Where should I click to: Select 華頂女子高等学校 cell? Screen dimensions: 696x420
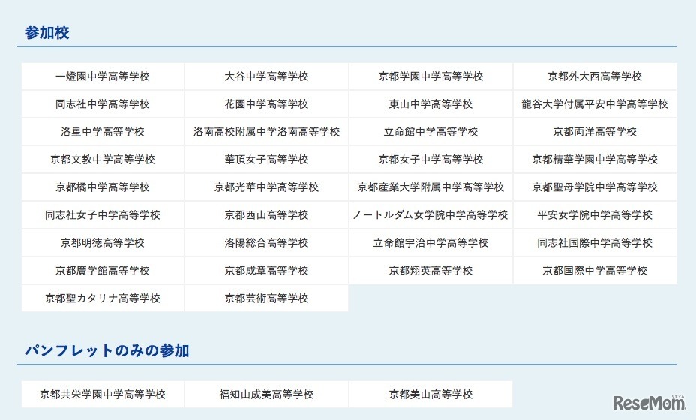(x=266, y=160)
